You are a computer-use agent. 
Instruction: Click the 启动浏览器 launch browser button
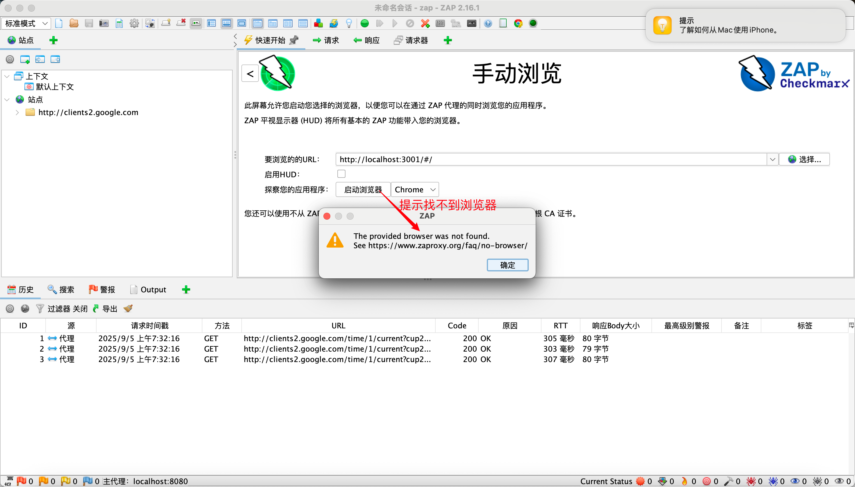point(363,190)
